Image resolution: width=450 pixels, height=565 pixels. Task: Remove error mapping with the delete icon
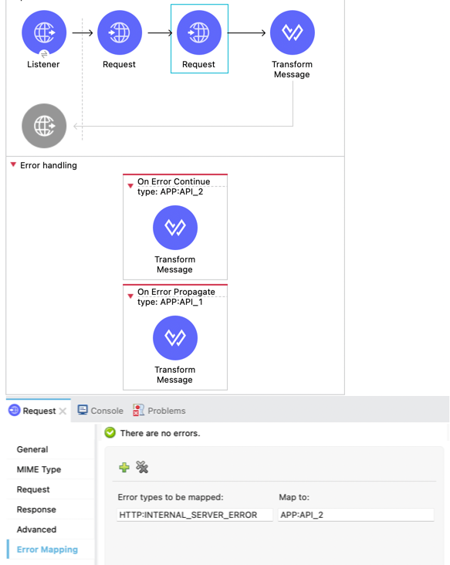pyautogui.click(x=142, y=467)
